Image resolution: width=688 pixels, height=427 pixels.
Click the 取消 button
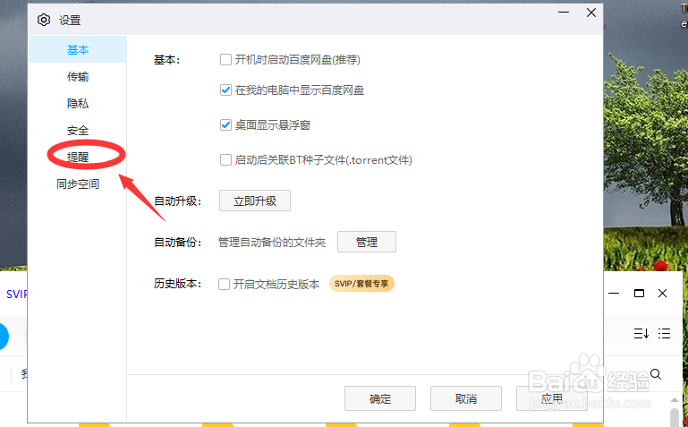tap(466, 398)
